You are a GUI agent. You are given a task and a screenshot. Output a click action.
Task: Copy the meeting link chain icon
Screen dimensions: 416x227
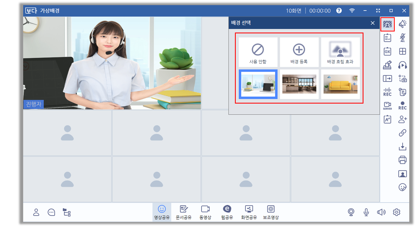(x=403, y=133)
